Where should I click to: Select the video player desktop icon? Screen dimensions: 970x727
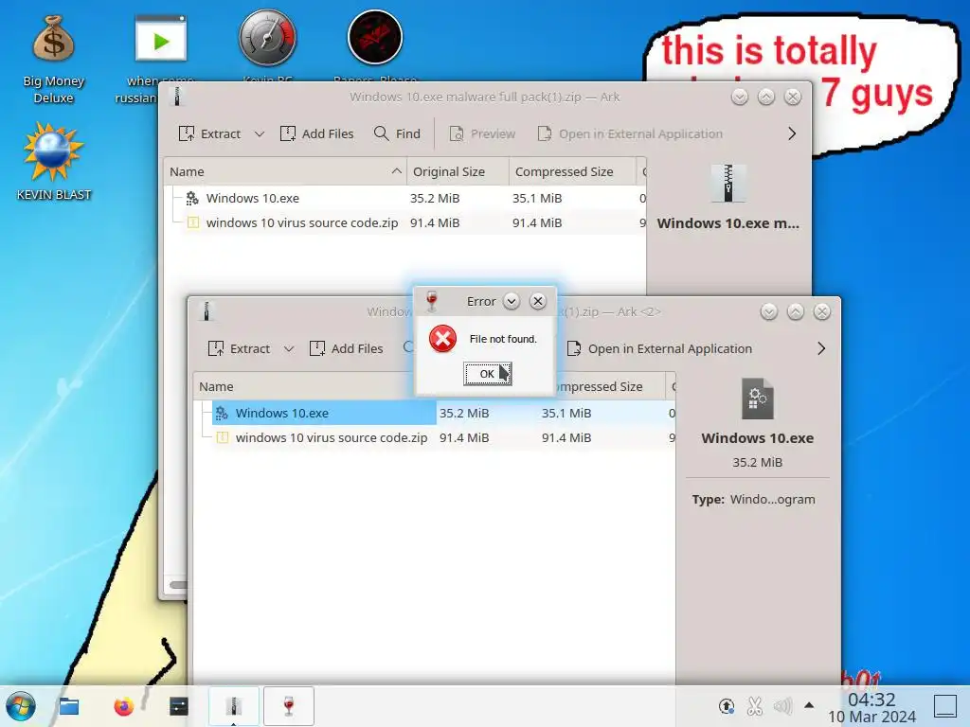coord(161,38)
